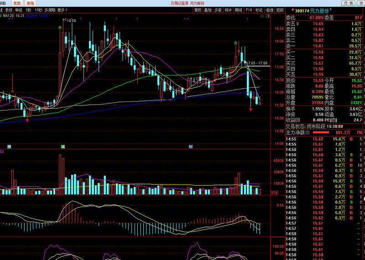Open the 多周期 multi-period selector
The width and height of the screenshot is (365, 260).
tap(50, 10)
